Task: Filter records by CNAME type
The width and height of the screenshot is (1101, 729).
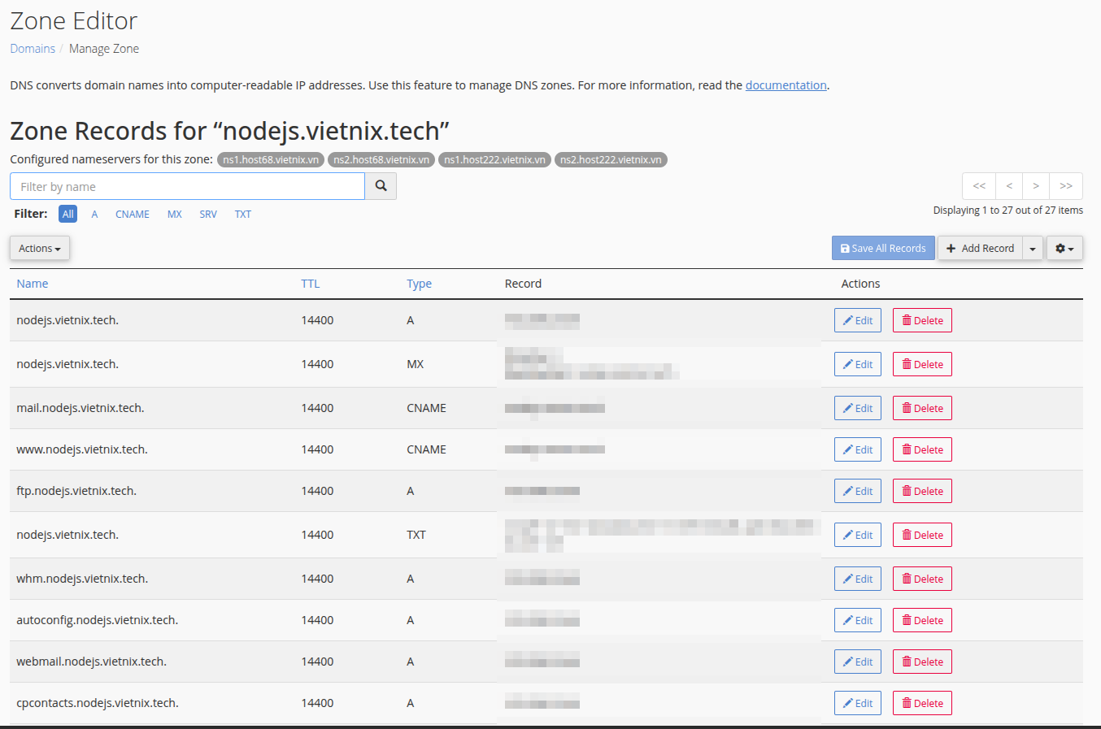Action: [133, 215]
